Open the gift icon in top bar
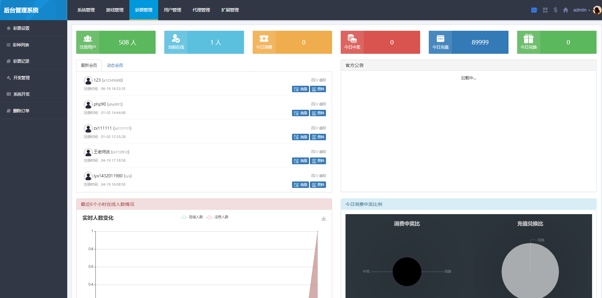602x298 pixels. coord(545,10)
